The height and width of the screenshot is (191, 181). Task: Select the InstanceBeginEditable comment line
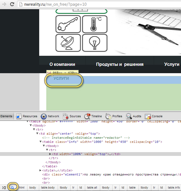86,138
